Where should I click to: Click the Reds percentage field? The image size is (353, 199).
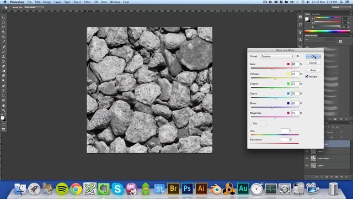pos(295,64)
